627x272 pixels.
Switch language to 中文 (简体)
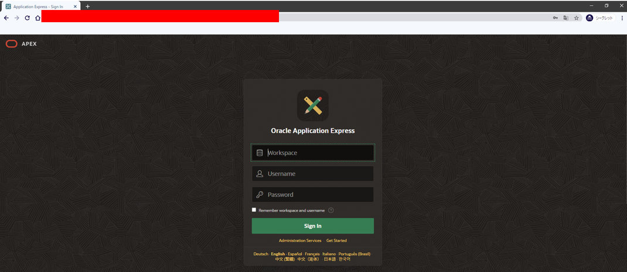pos(309,259)
